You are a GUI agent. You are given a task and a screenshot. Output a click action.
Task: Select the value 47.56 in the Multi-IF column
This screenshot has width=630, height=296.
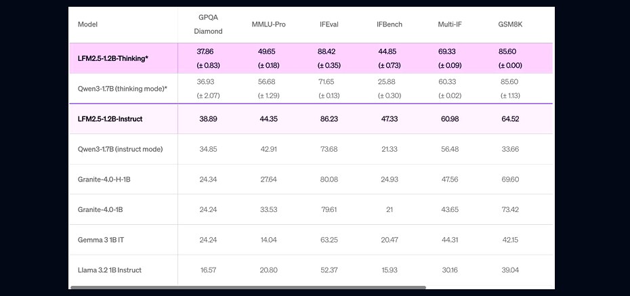(450, 179)
